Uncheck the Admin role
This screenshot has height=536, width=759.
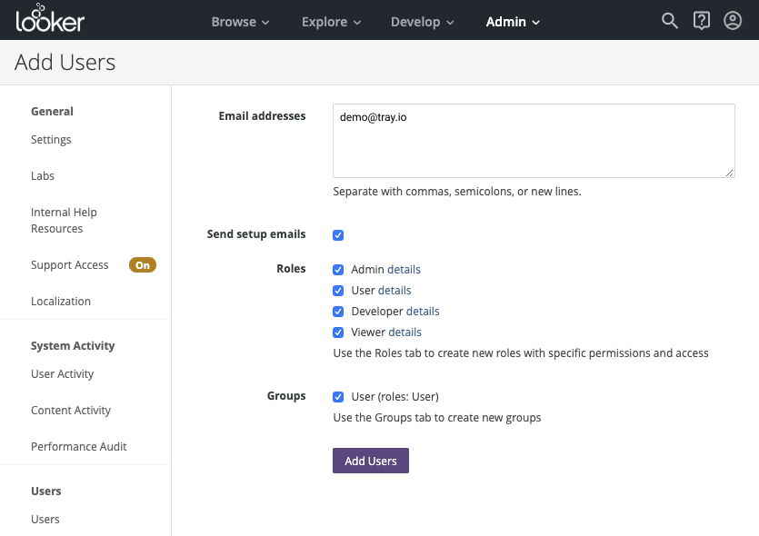338,269
